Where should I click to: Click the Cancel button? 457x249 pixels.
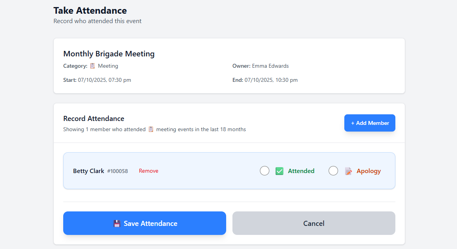click(313, 223)
